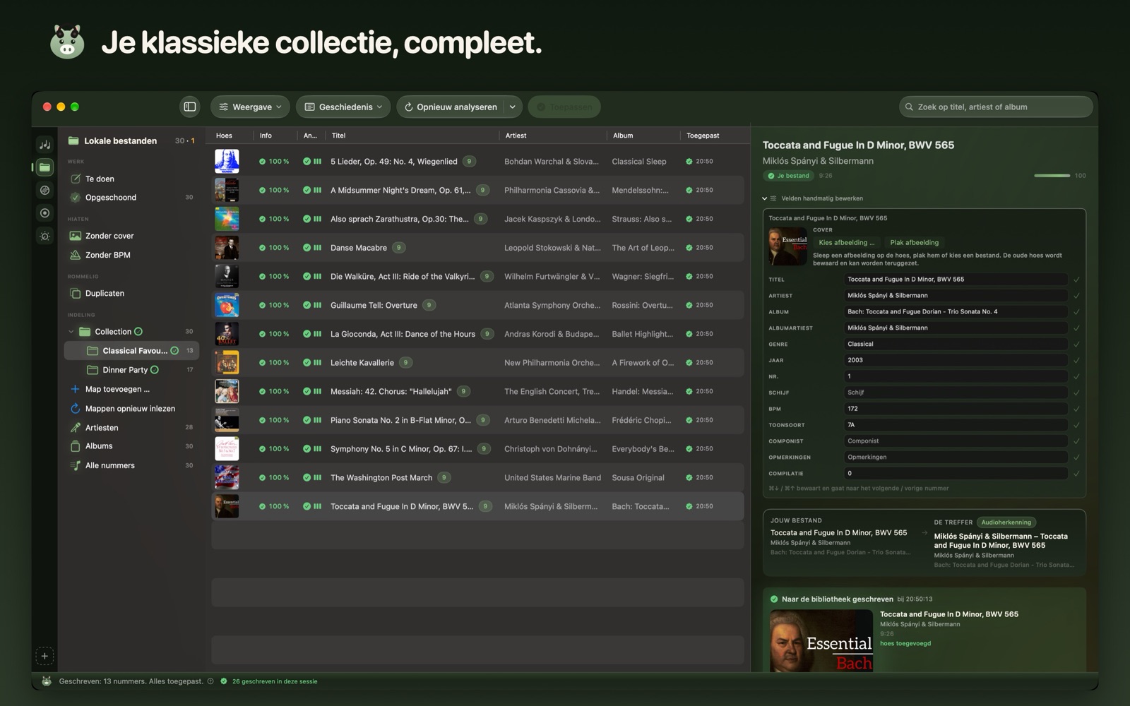Click the Audioherkenning badge

coord(1006,522)
